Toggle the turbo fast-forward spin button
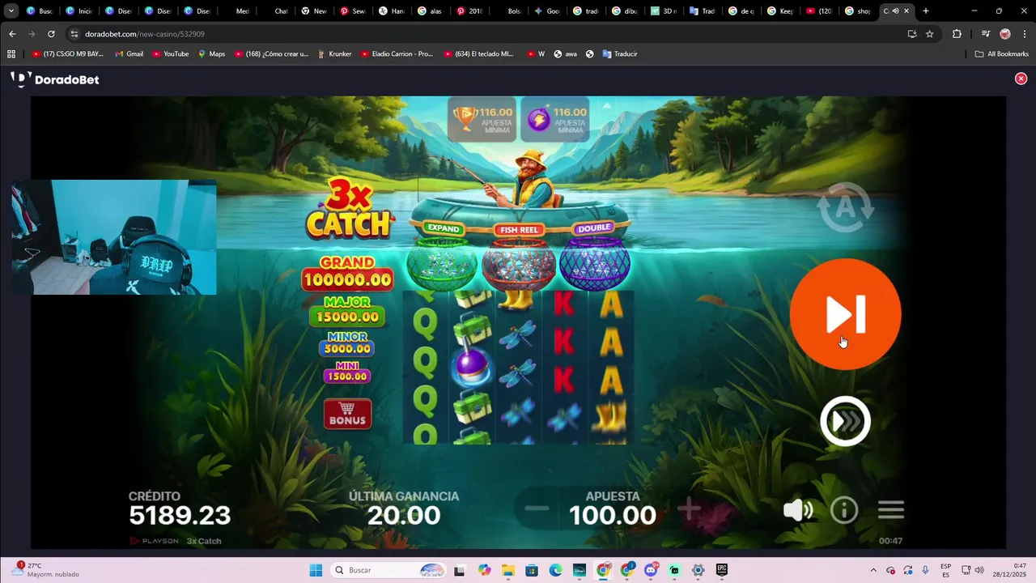 click(845, 421)
